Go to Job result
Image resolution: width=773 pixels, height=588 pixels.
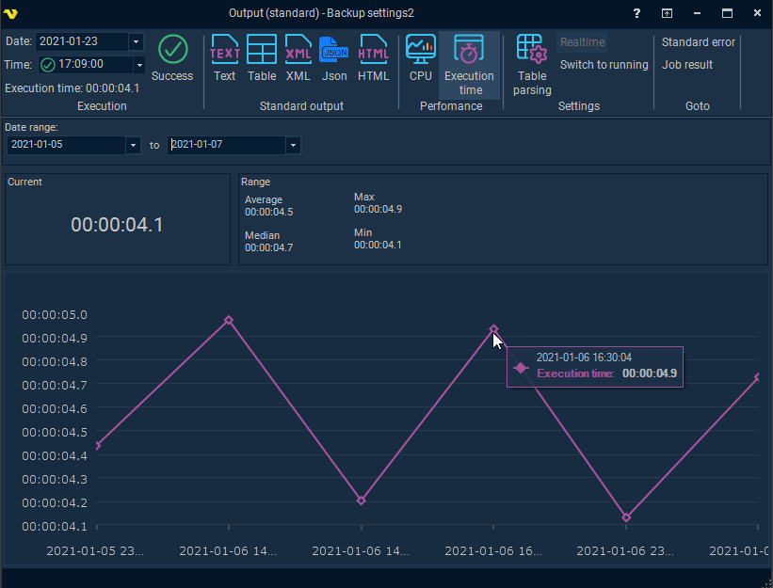pos(687,65)
